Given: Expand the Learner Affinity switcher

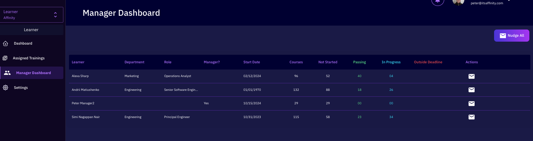Looking at the screenshot, I should tap(55, 15).
